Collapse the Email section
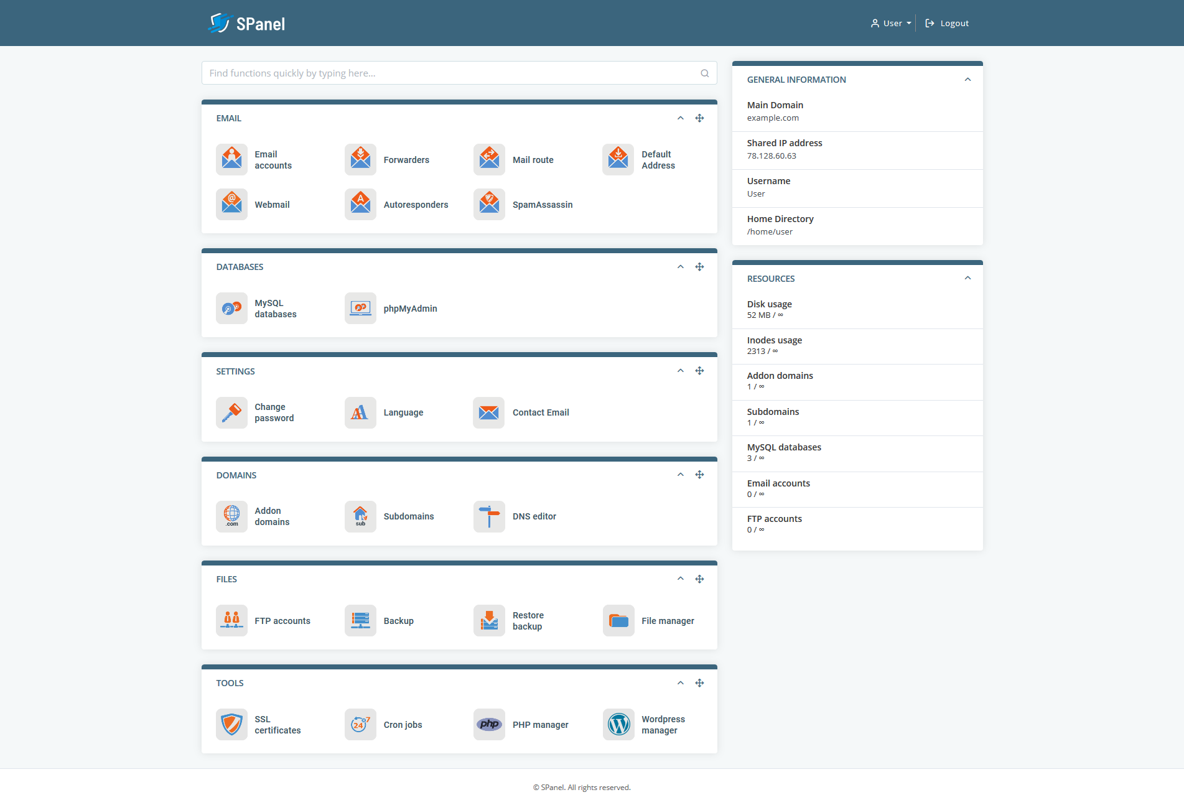 pyautogui.click(x=681, y=118)
